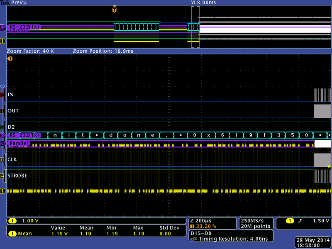Click the Parallel bus label
332x249 pixels.
pos(19,143)
